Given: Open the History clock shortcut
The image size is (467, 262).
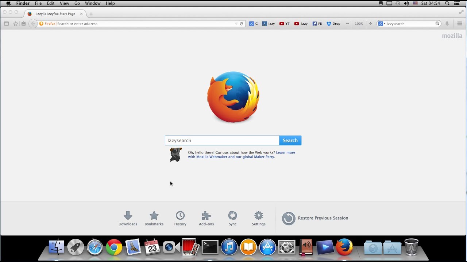Looking at the screenshot, I should 180,218.
